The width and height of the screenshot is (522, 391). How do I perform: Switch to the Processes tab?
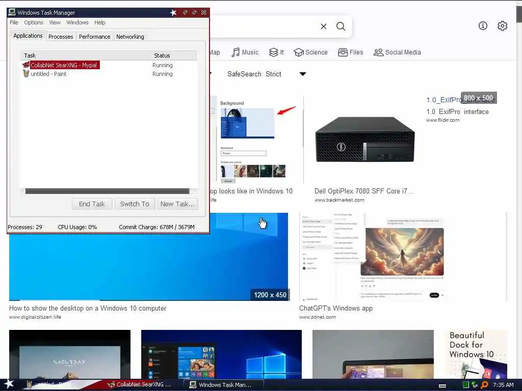[x=61, y=37]
